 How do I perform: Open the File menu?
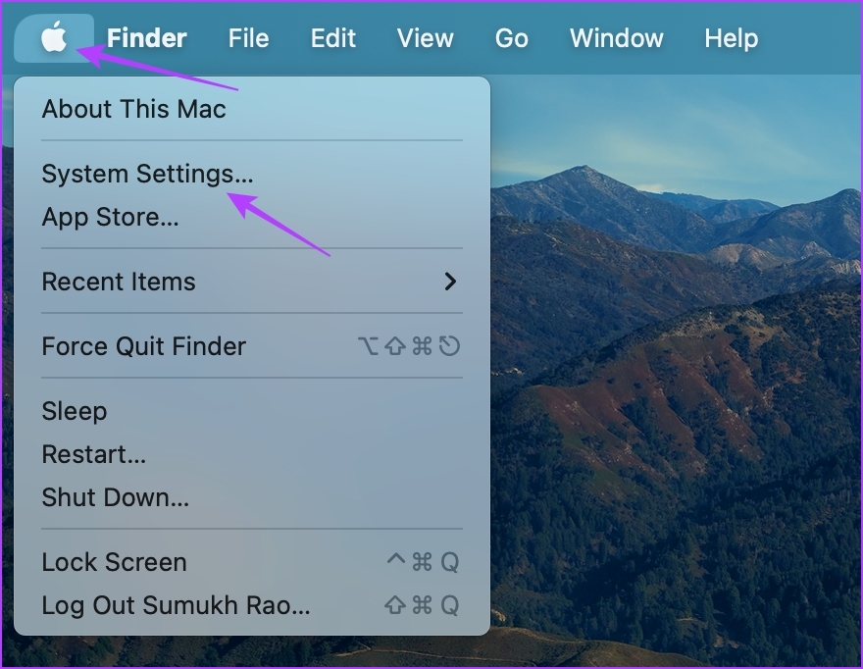248,38
